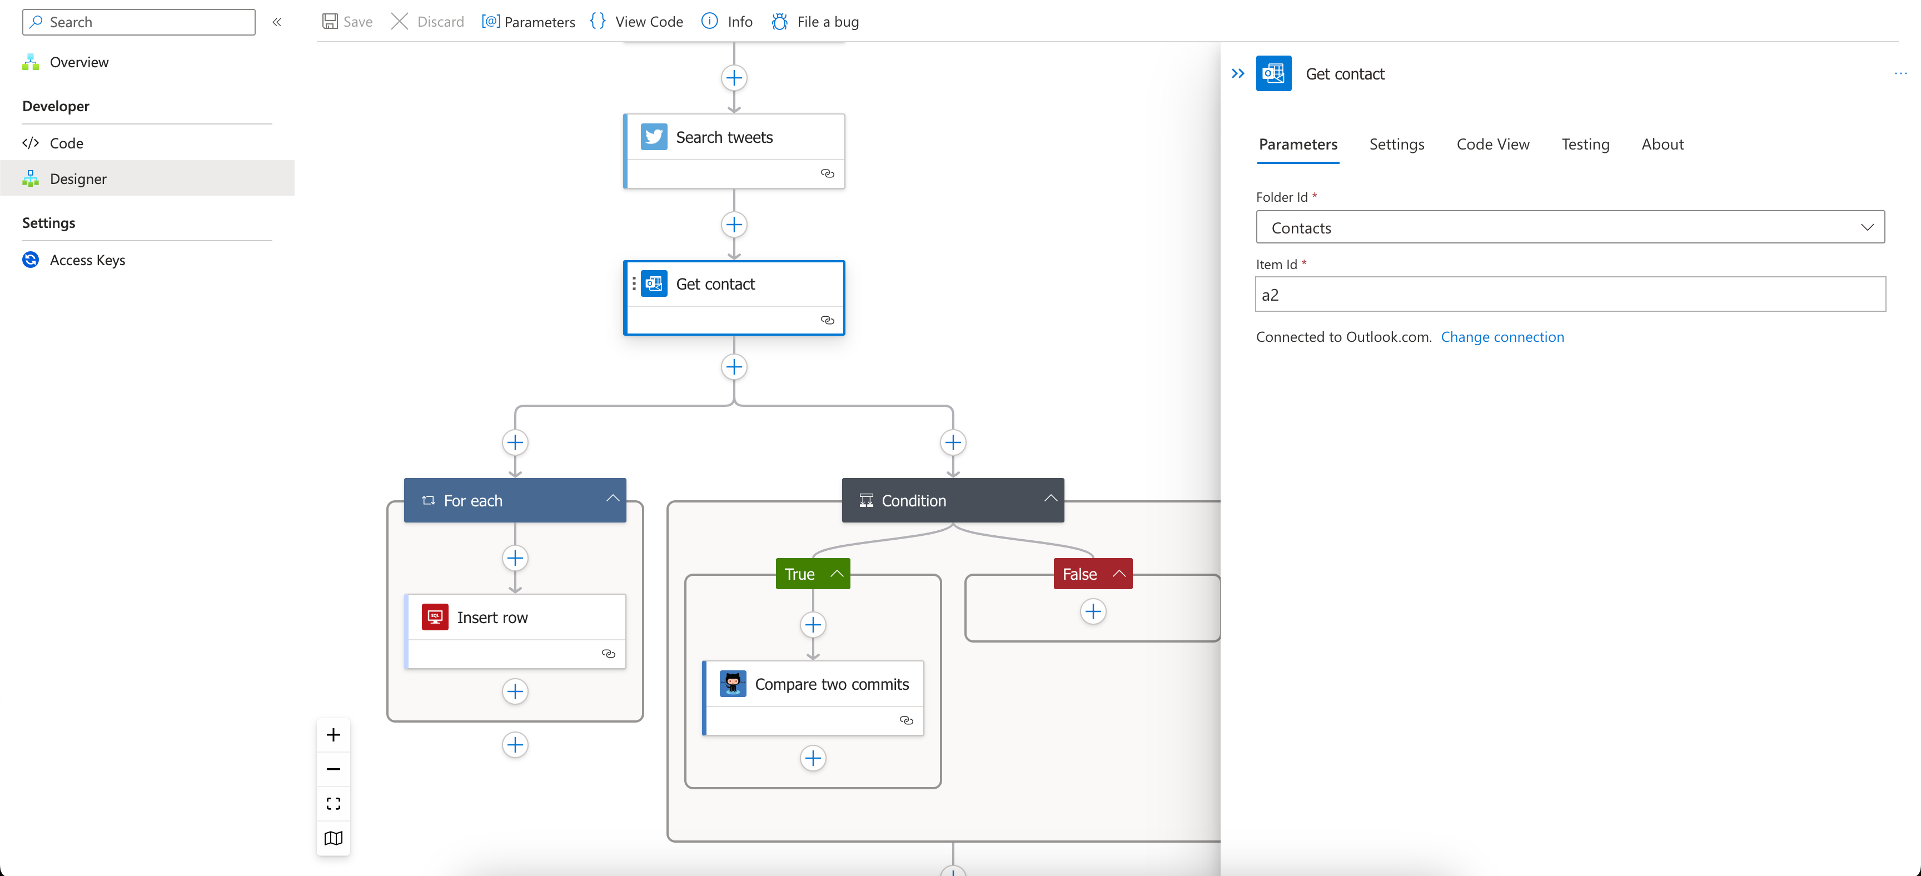Click the Outlook icon on Get contact node
Screen dimensions: 1921x876
654,284
